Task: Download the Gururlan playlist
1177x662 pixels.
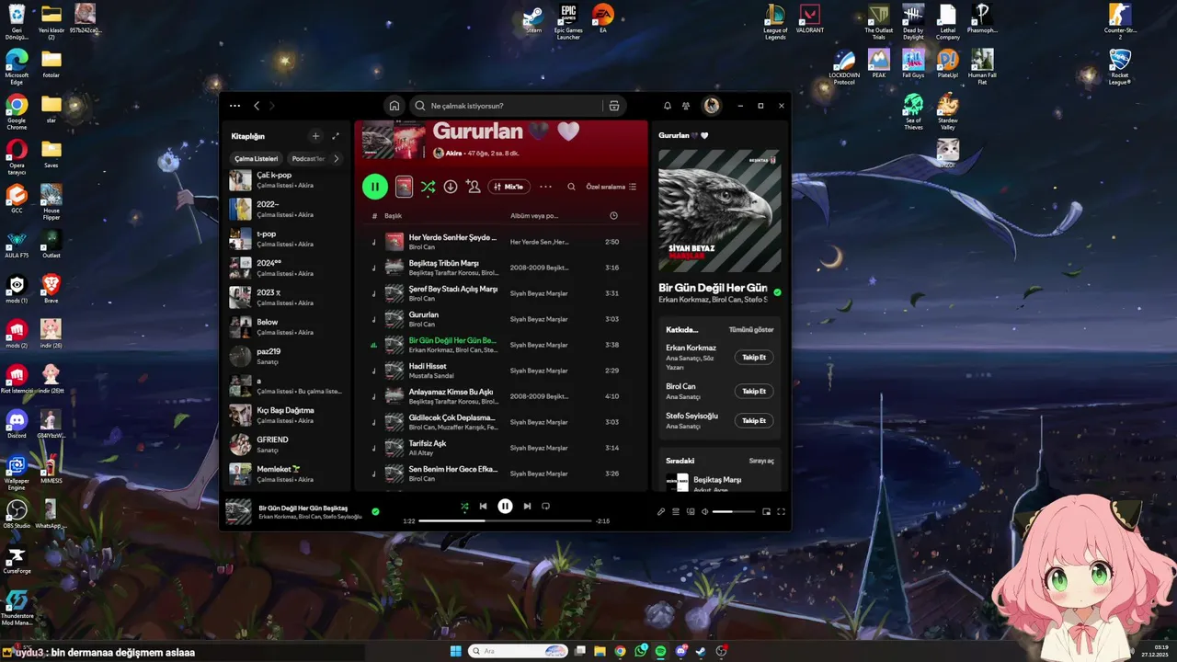Action: click(451, 187)
